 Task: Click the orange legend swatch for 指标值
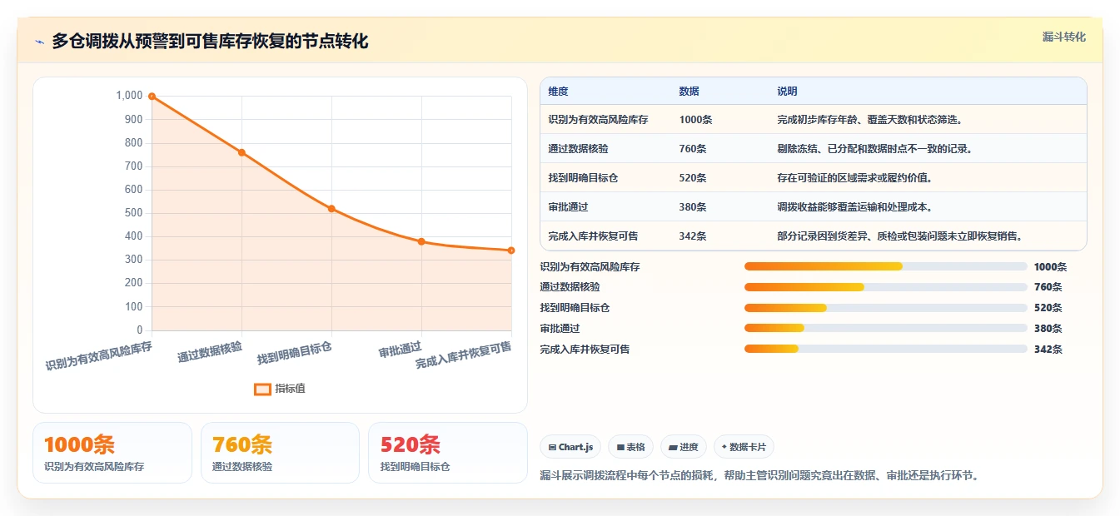[262, 389]
